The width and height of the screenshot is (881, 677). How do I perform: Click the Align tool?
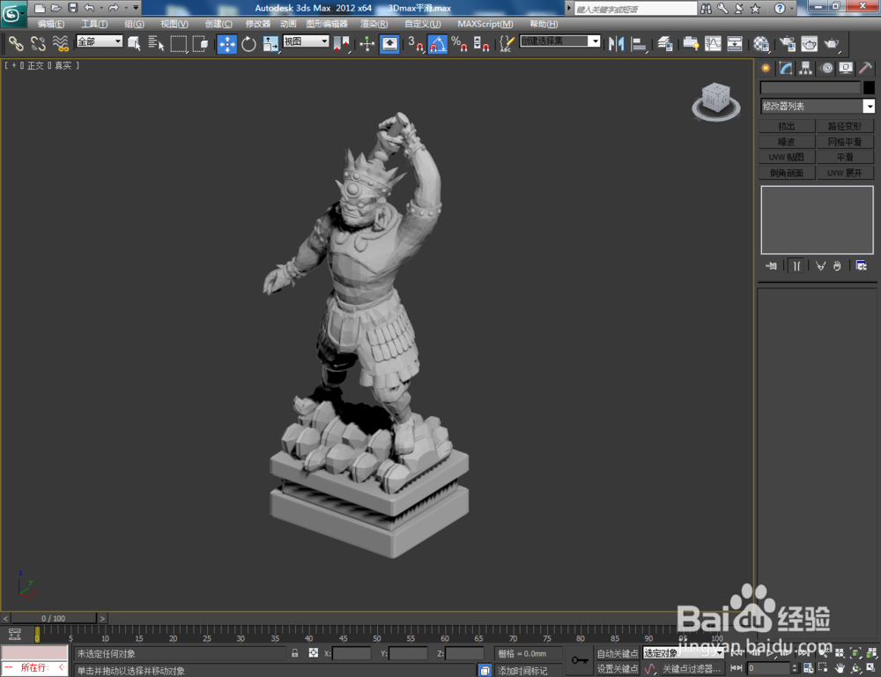click(x=638, y=44)
